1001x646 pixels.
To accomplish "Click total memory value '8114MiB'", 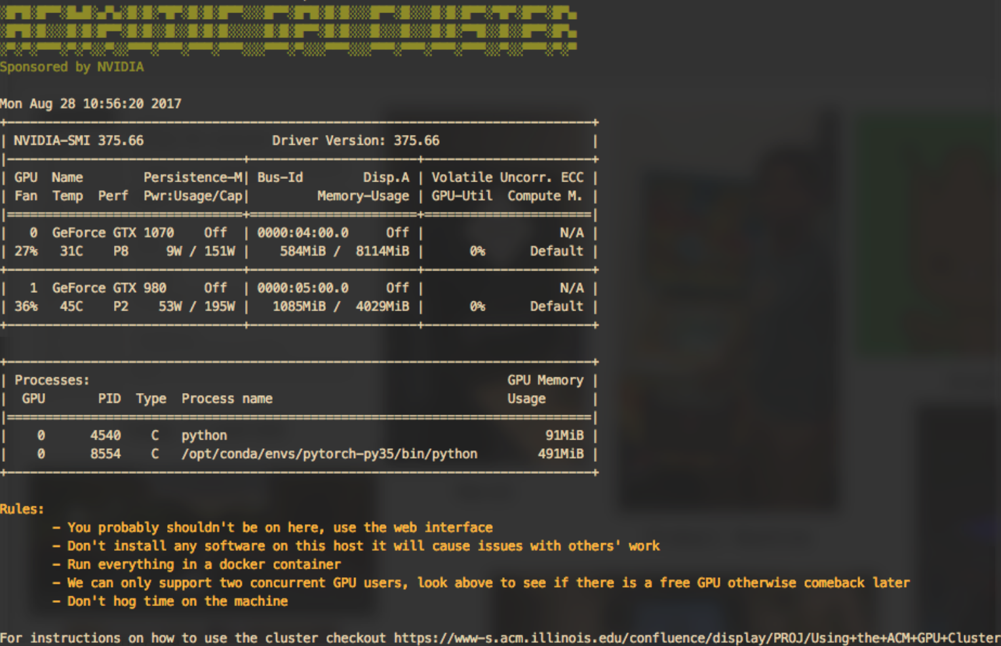I will pyautogui.click(x=383, y=251).
